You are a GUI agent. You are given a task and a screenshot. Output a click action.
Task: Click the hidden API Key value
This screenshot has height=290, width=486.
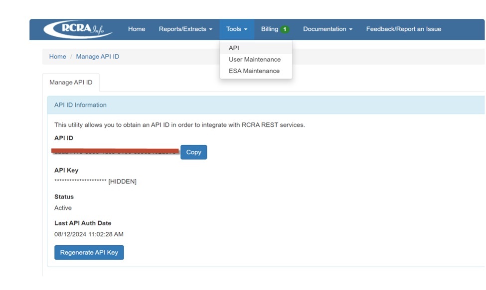(96, 182)
